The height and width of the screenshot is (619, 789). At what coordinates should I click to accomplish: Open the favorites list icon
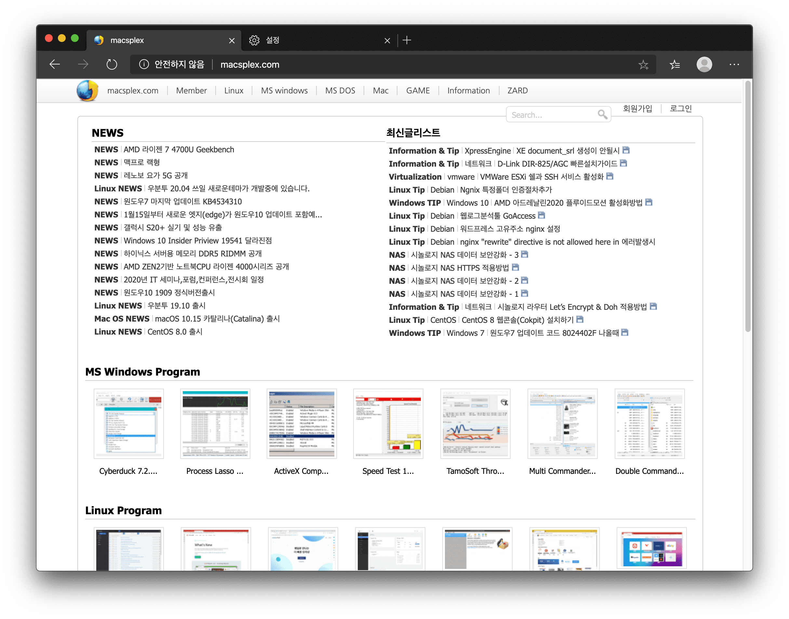coord(675,64)
